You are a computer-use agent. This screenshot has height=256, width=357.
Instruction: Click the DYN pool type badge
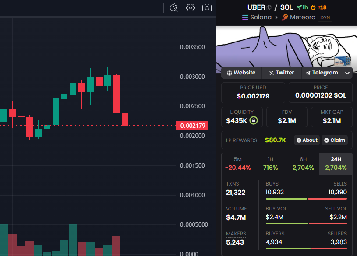325,18
